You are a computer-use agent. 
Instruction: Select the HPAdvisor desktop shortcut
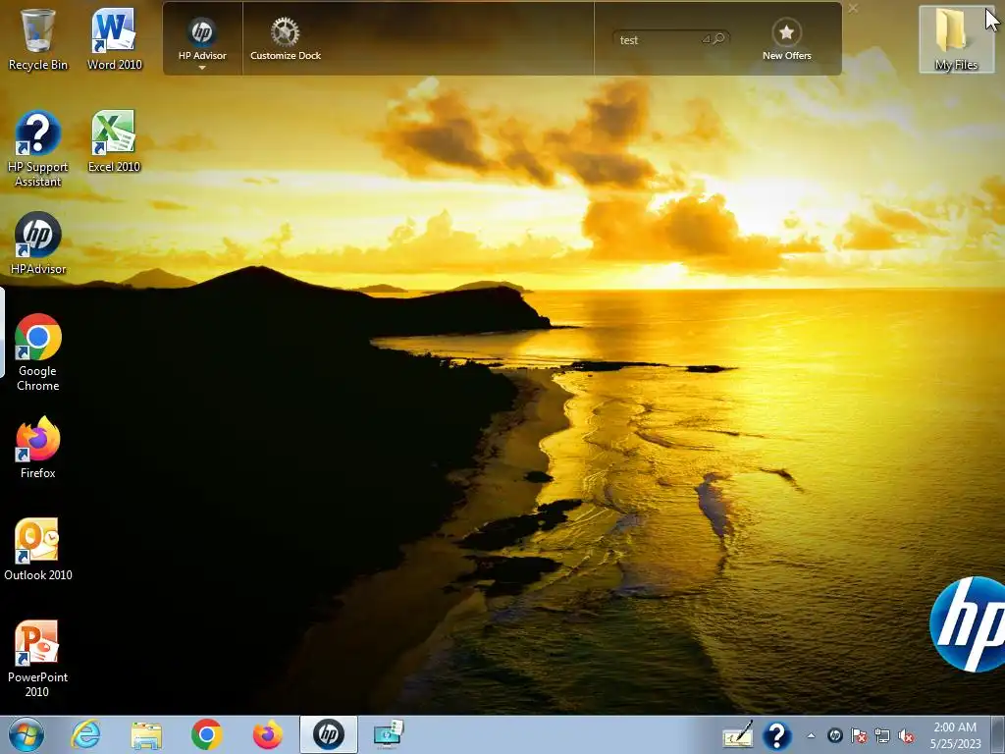click(38, 243)
